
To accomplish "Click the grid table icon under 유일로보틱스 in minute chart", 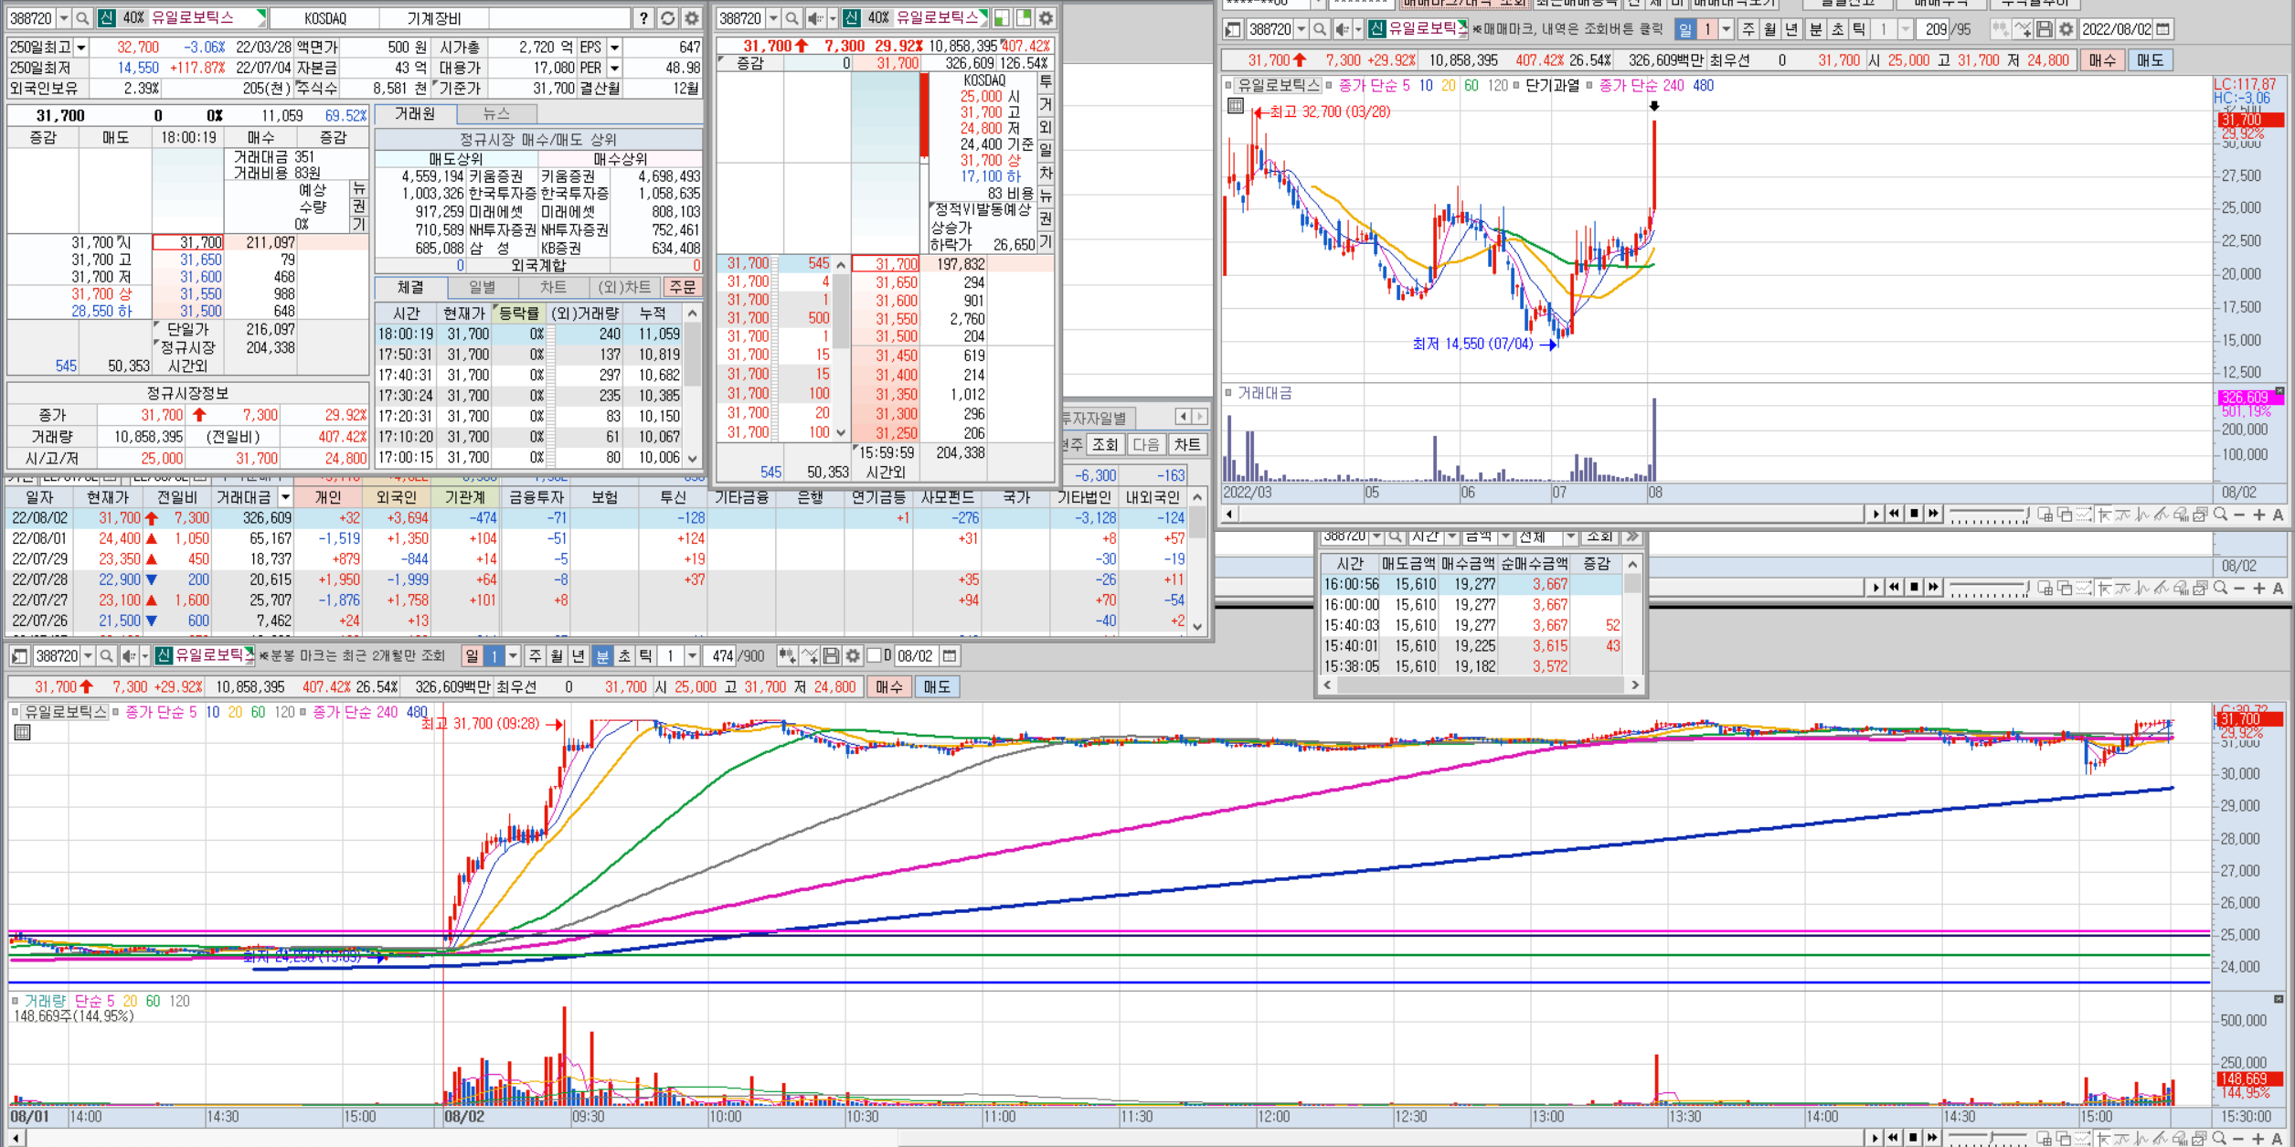I will [23, 733].
